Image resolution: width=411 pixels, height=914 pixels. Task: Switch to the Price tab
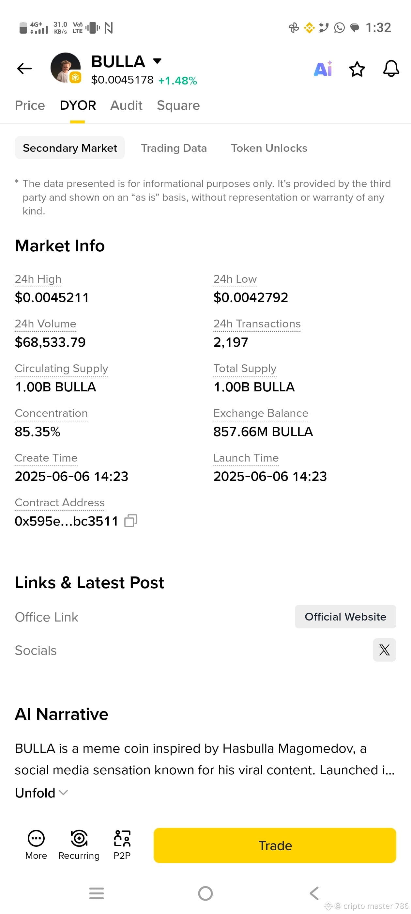(x=30, y=105)
